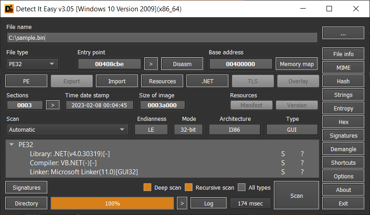Click the Base address value 00400000
The height and width of the screenshot is (215, 370).
(240, 64)
